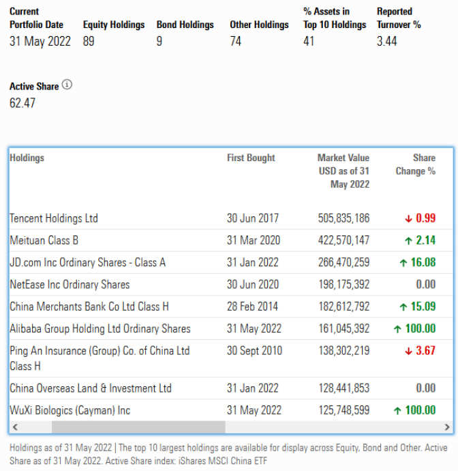
Task: Click the Current Portfolio Date label
Action: pyautogui.click(x=36, y=18)
